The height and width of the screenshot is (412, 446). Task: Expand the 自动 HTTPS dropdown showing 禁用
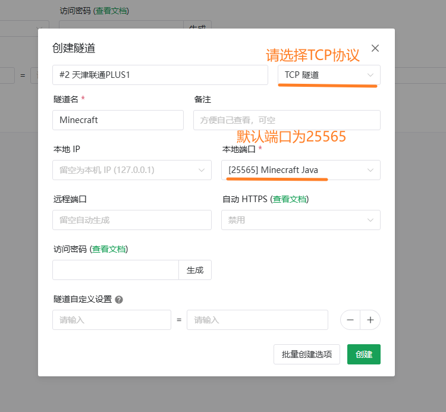pyautogui.click(x=301, y=220)
